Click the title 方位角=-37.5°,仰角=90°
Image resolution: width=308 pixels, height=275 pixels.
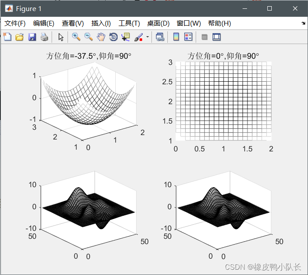[88, 56]
